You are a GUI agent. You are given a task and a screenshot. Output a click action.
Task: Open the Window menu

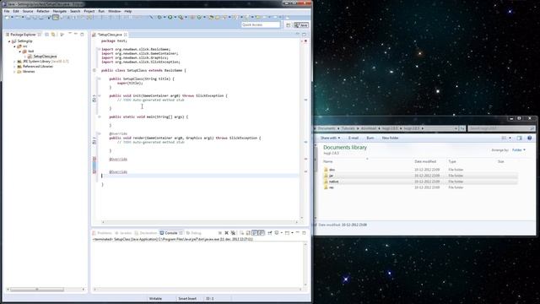(x=115, y=11)
